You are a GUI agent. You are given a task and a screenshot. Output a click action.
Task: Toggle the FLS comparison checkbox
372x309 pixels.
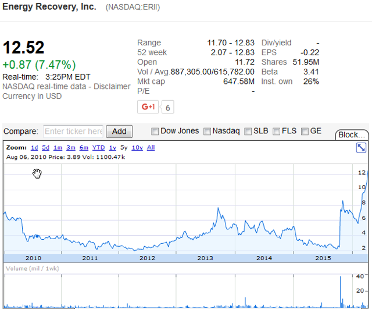(277, 132)
